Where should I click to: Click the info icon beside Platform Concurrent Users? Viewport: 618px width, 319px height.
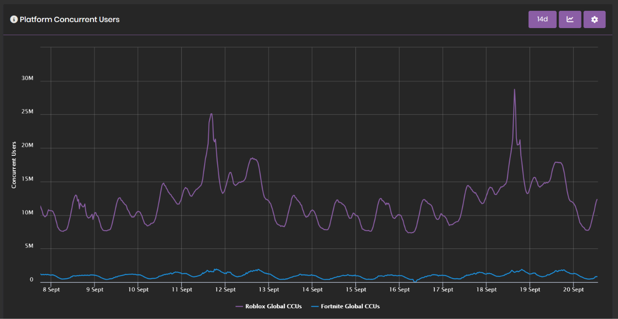(x=14, y=20)
